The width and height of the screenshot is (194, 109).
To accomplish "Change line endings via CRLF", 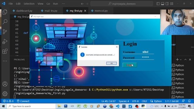I will tap(144, 101).
